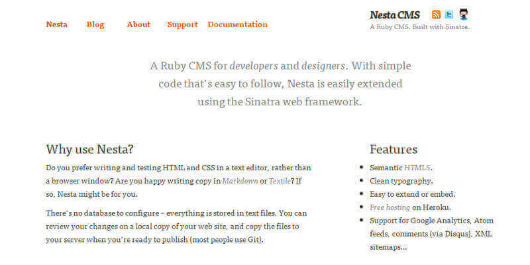Click the word 'developers' in the intro
Viewport: 530px width, 265px height.
pos(254,66)
